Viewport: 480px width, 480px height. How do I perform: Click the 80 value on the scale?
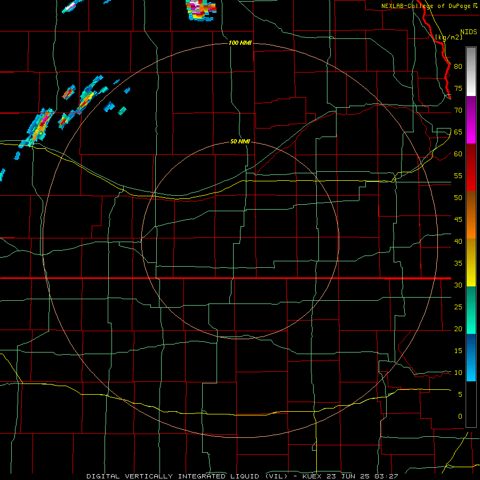458,67
